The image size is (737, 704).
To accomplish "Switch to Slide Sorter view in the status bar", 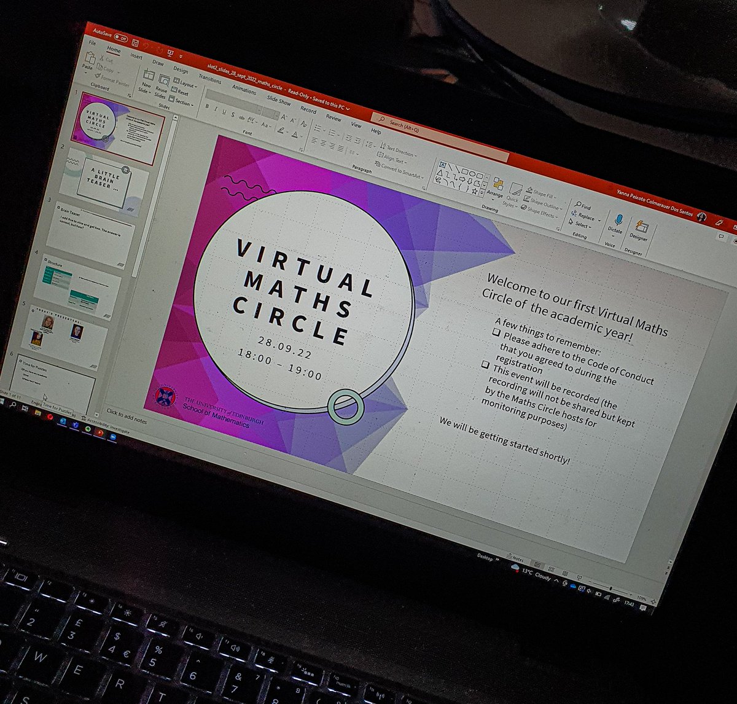I will coord(552,569).
